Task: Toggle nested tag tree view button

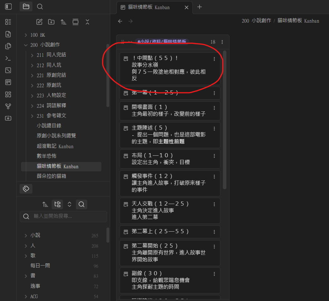Action: [57, 204]
